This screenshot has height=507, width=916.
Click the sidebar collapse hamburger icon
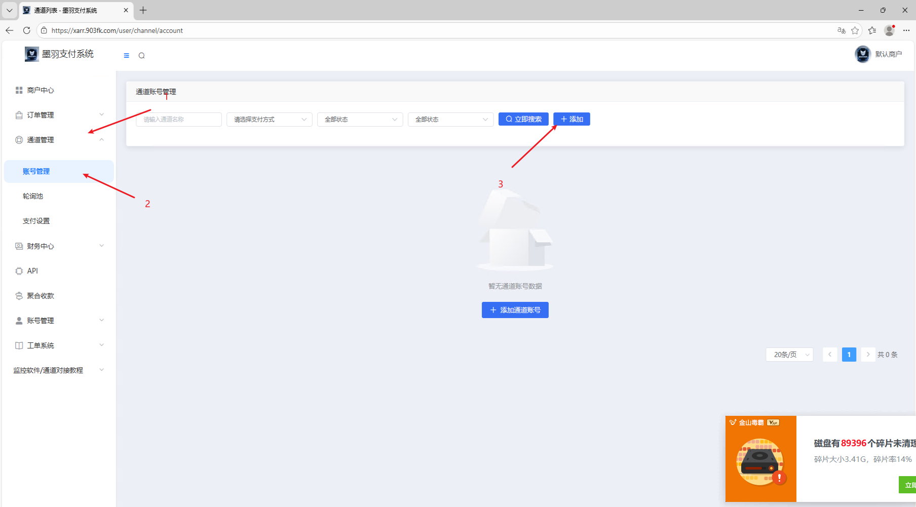pos(127,56)
